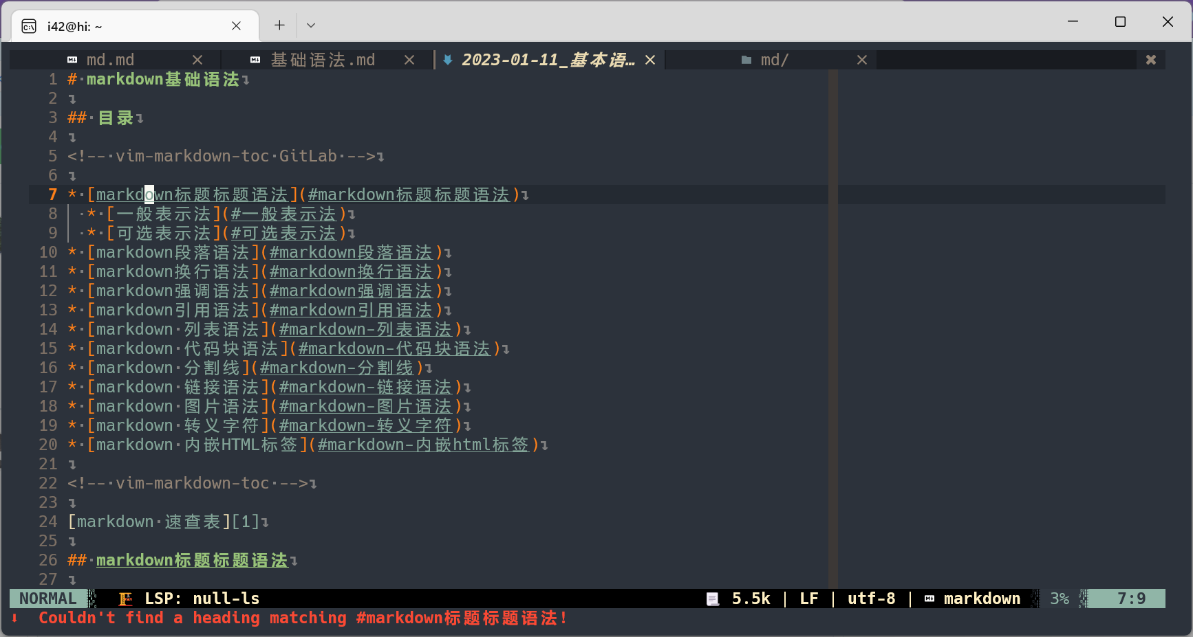Open a new terminal tab with the plus button
The width and height of the screenshot is (1193, 637).
279,25
